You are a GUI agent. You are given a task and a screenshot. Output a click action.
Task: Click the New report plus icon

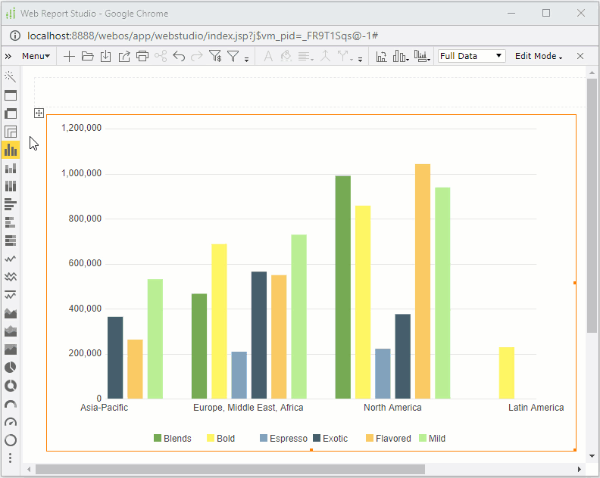pyautogui.click(x=69, y=56)
